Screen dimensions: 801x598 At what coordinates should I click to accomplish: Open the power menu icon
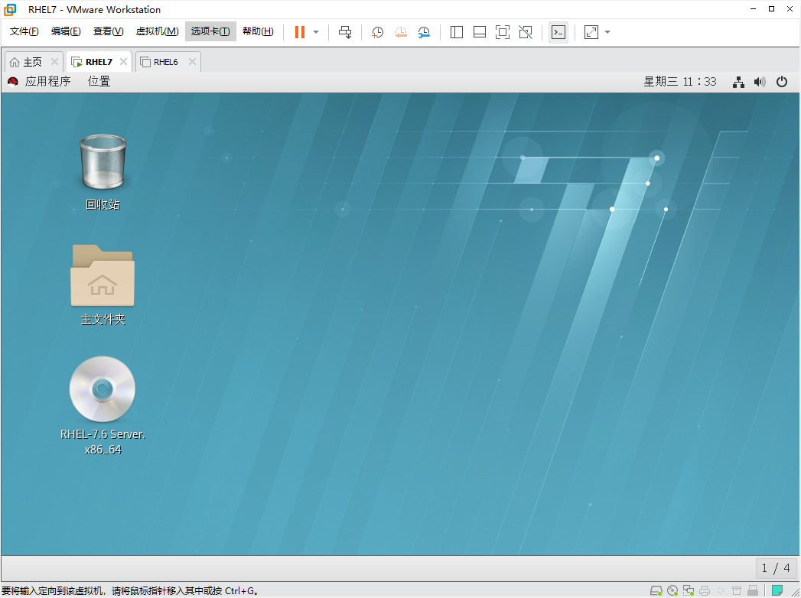pyautogui.click(x=782, y=82)
